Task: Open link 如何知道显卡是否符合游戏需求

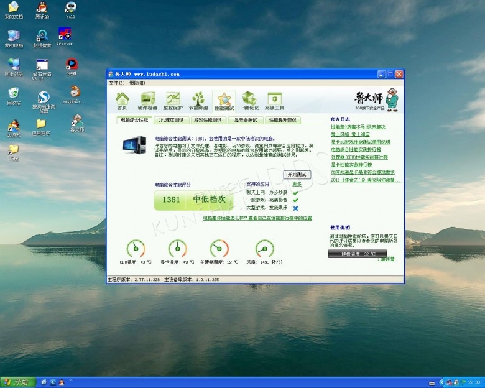Action: point(363,172)
